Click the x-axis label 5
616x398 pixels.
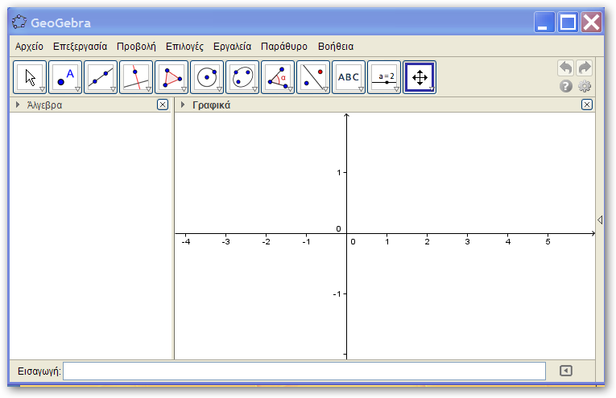[548, 241]
